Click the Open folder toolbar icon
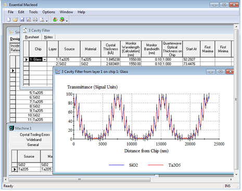This screenshot has width=242, height=191. coord(15,20)
